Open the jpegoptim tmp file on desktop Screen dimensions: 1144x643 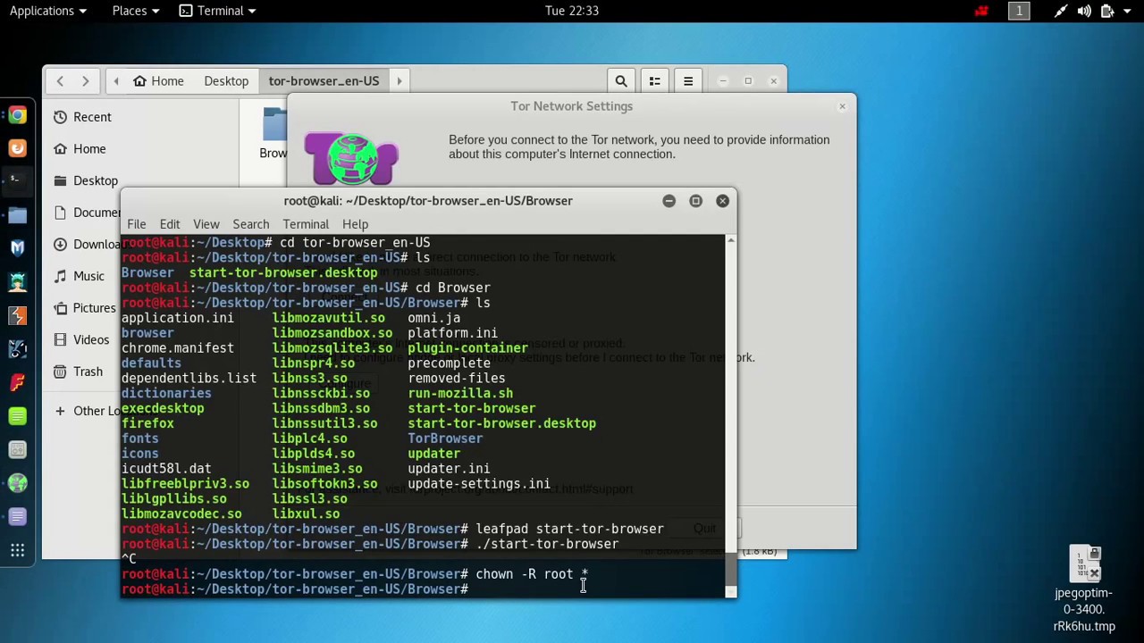pos(1083,589)
